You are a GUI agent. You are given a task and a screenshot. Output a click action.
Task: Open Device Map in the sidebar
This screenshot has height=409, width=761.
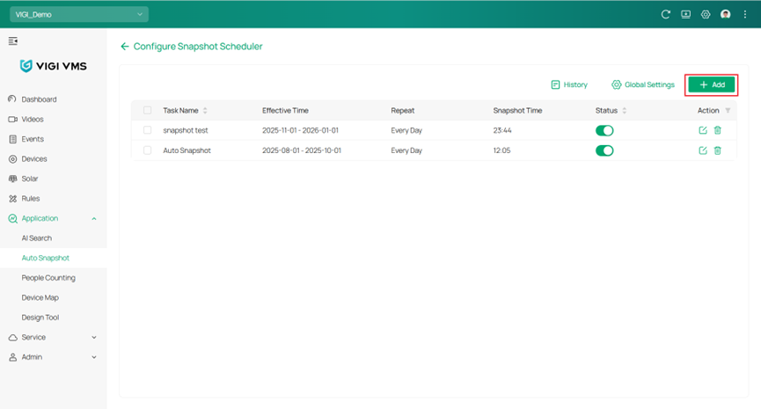click(40, 297)
